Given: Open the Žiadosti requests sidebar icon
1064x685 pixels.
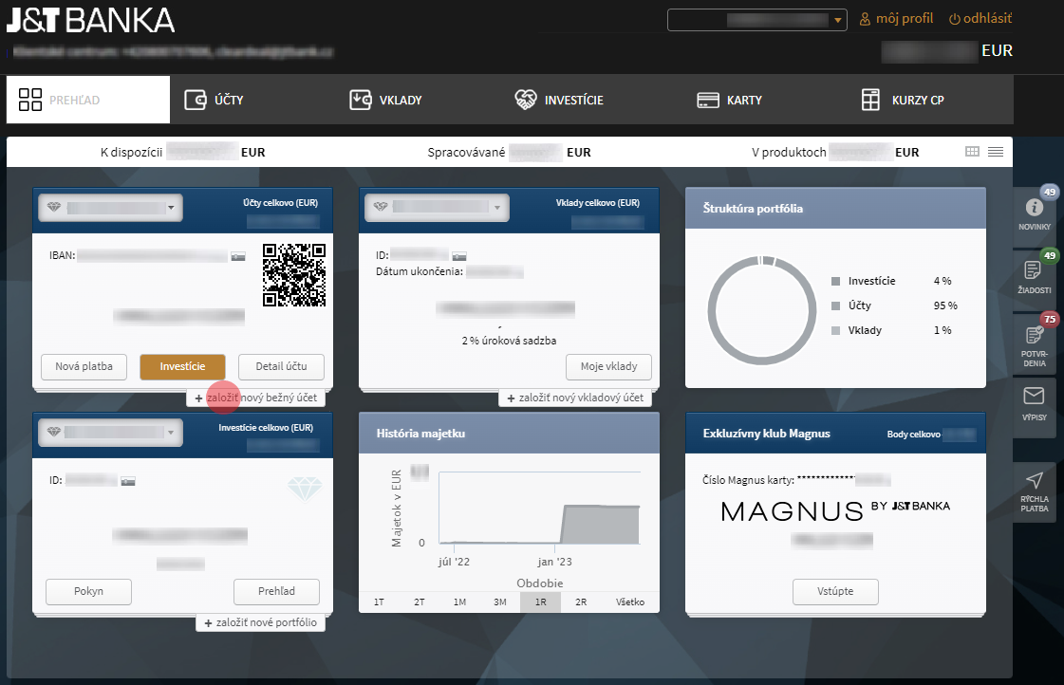Looking at the screenshot, I should [x=1035, y=271].
